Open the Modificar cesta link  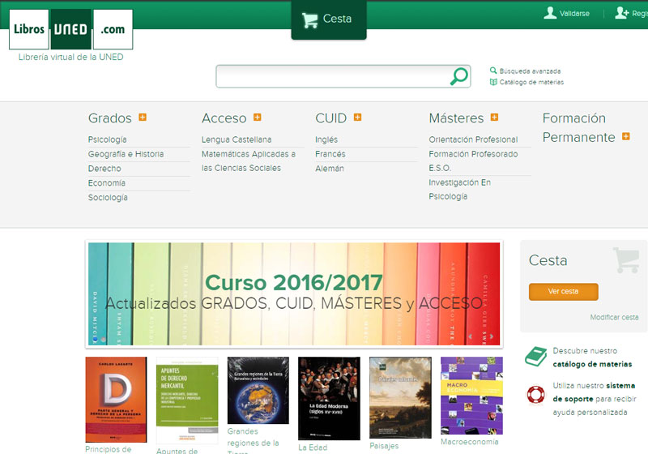pyautogui.click(x=614, y=317)
